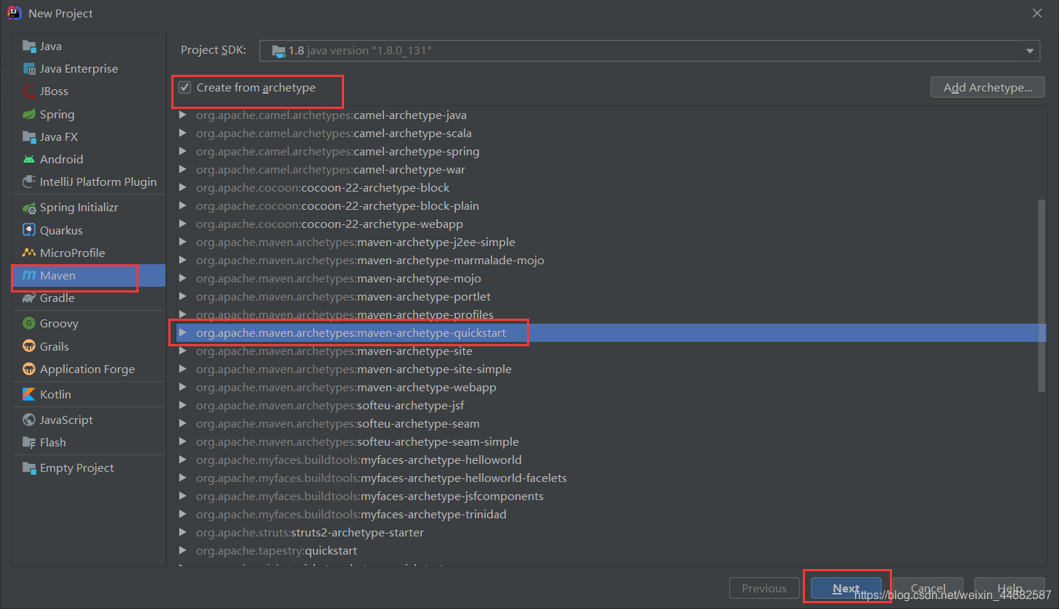Click the Spring Initializr icon
Image resolution: width=1059 pixels, height=609 pixels.
(x=29, y=208)
